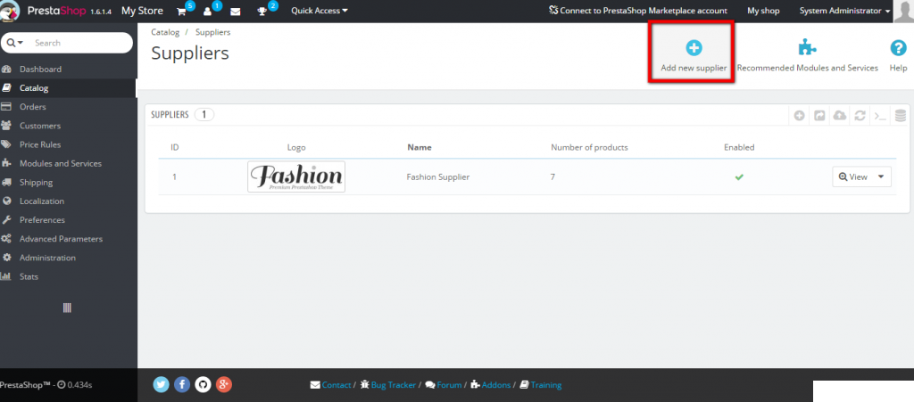Open Recommended Modules and Services

[x=807, y=56]
